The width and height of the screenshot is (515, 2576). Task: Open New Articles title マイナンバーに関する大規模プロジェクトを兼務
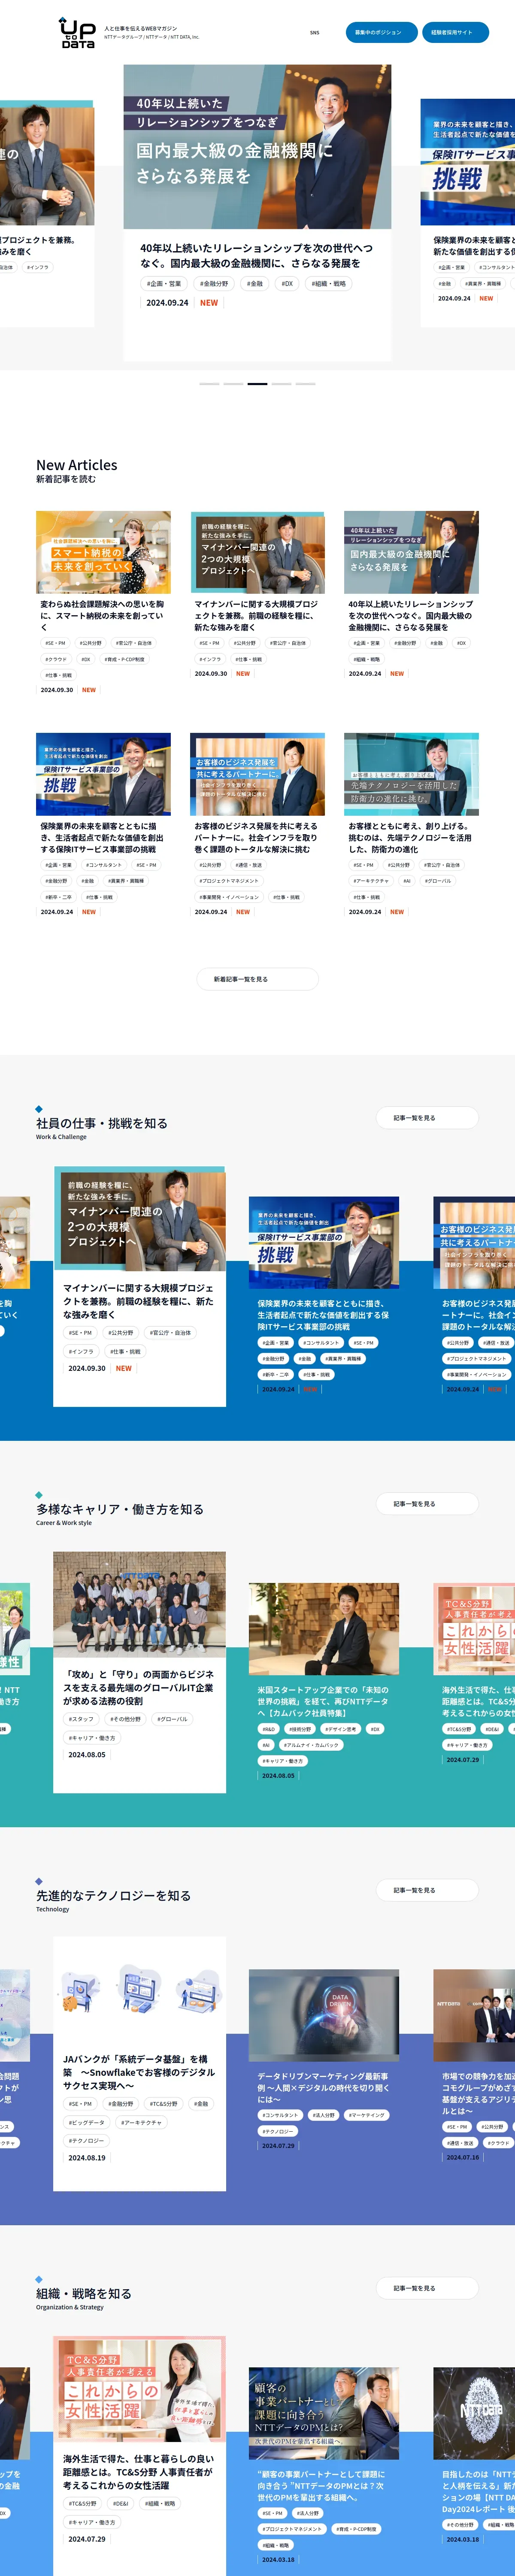tap(257, 615)
